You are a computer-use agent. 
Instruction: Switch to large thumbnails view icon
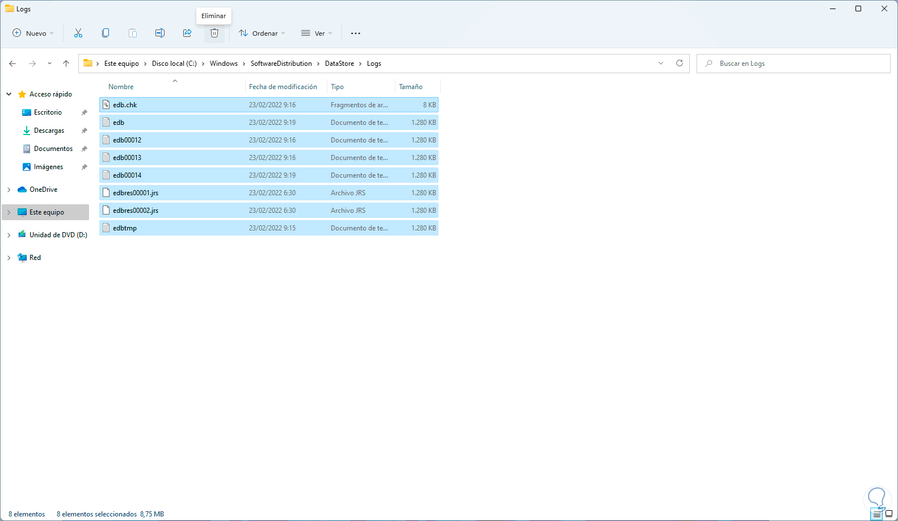[x=889, y=514]
